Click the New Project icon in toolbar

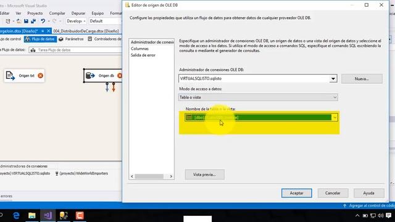(x=8, y=21)
